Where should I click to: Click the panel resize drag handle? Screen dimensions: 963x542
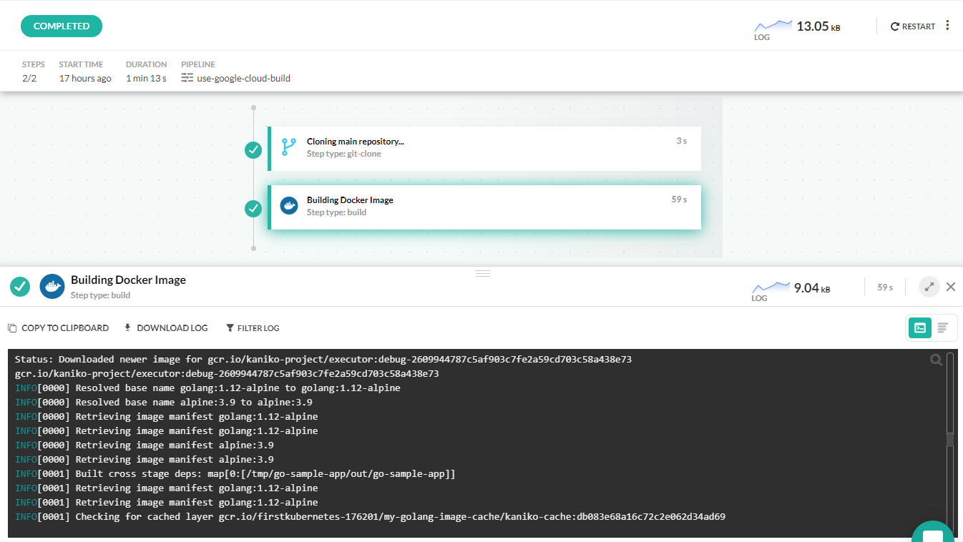(x=483, y=273)
